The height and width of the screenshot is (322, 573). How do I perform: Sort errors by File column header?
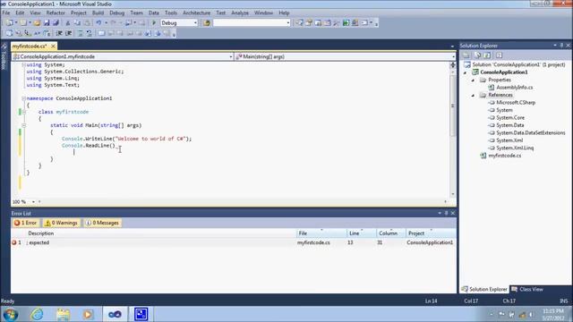pyautogui.click(x=321, y=233)
